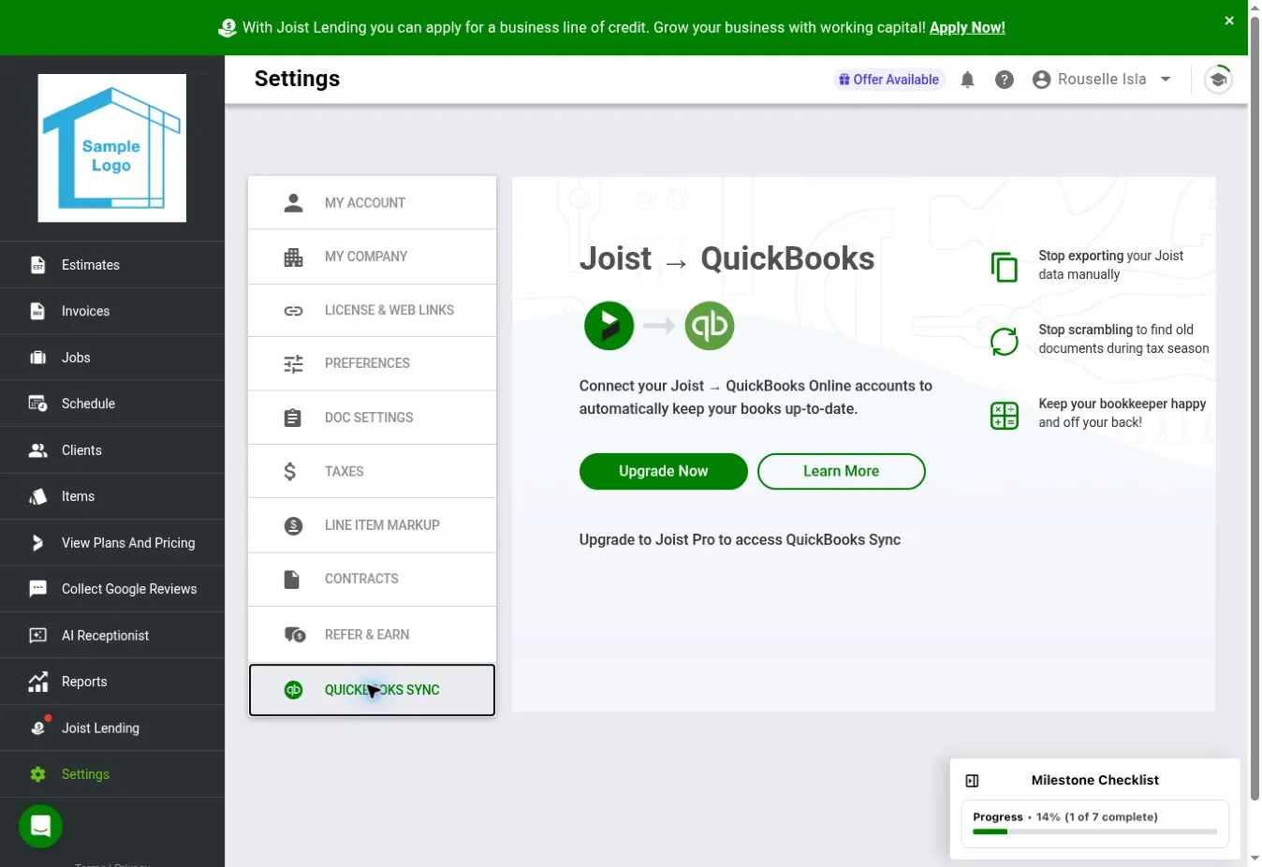
Task: Click the QuickBooks logo circle in banner
Action: pyautogui.click(x=710, y=326)
